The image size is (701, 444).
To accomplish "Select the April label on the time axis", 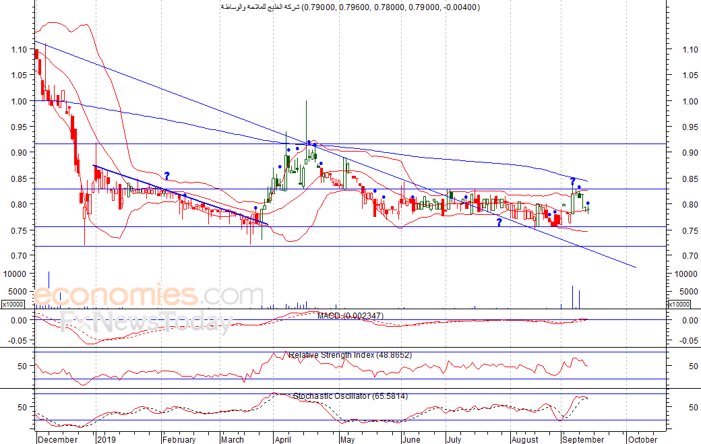I will [x=282, y=439].
